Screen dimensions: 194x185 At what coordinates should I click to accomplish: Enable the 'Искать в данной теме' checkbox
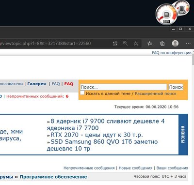[82, 93]
